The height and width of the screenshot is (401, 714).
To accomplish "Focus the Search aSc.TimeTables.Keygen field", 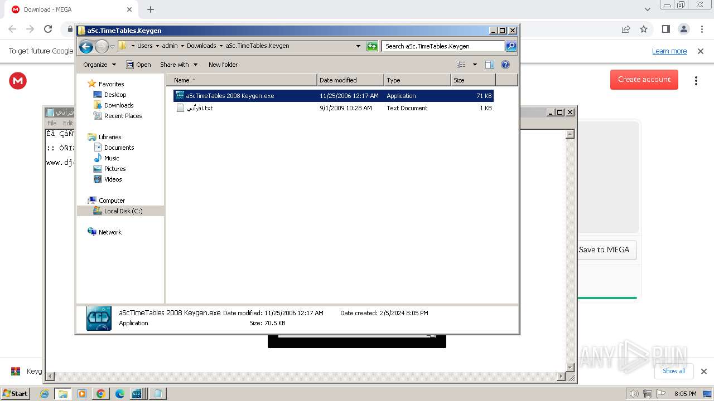I will click(x=443, y=46).
